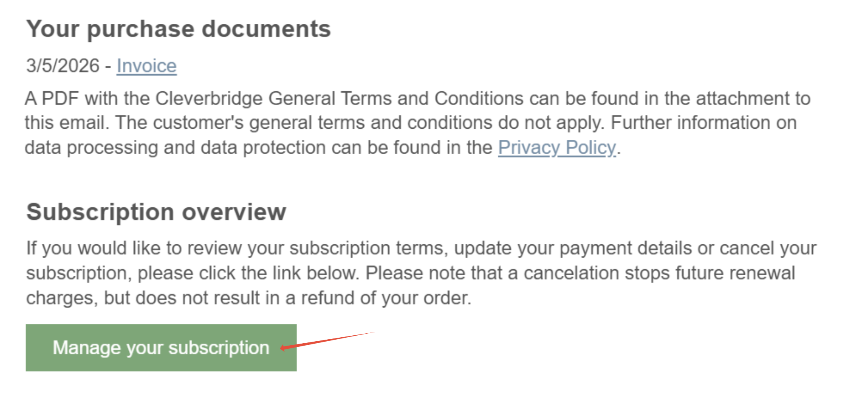The height and width of the screenshot is (404, 862).
Task: Open the Invoice link
Action: tap(146, 66)
